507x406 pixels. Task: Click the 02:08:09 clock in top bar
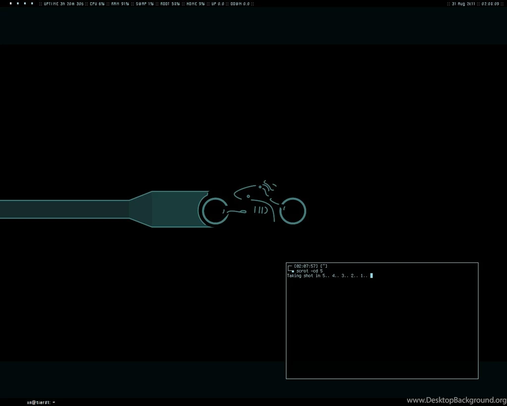(x=490, y=3)
